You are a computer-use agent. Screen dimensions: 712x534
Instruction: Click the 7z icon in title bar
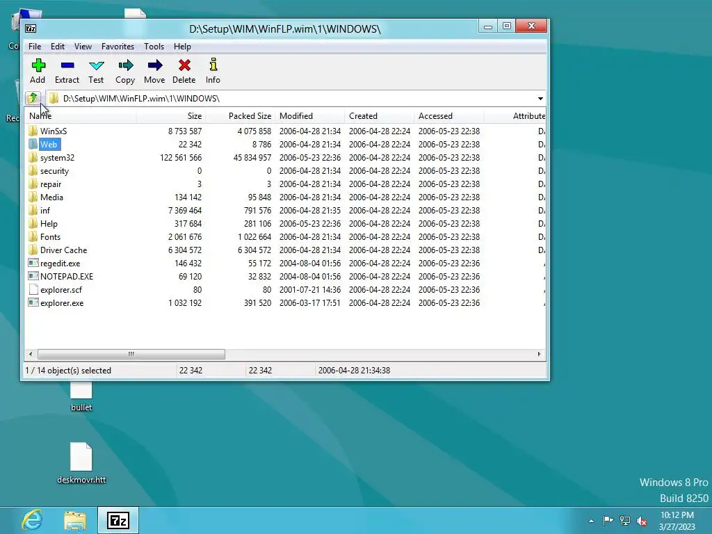pyautogui.click(x=31, y=29)
